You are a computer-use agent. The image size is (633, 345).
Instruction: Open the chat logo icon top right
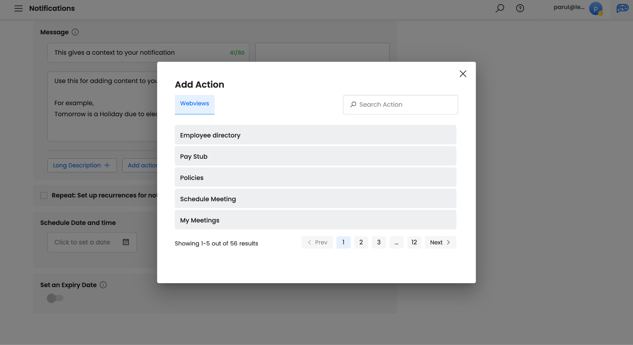pyautogui.click(x=622, y=8)
